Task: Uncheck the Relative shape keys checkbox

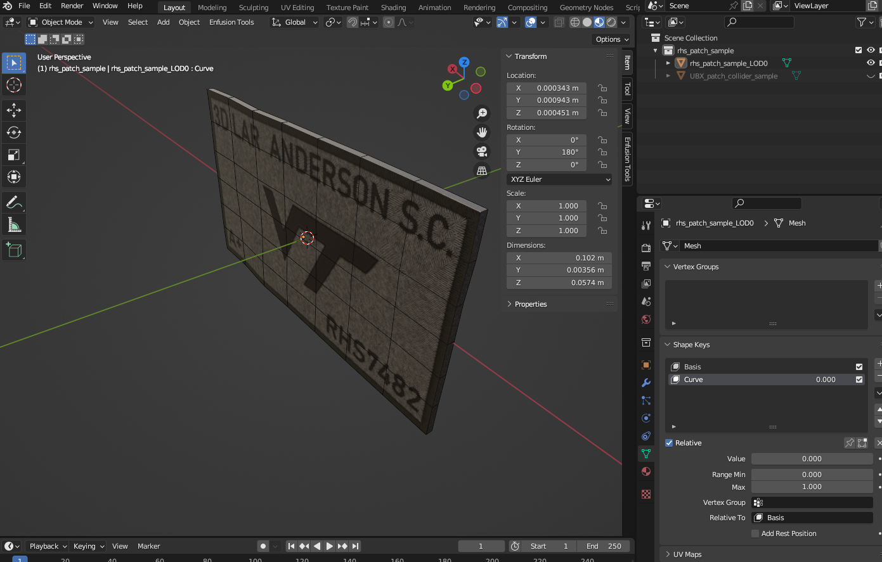Action: [669, 443]
